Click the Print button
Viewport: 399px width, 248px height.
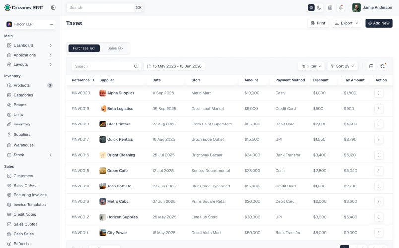tap(318, 23)
